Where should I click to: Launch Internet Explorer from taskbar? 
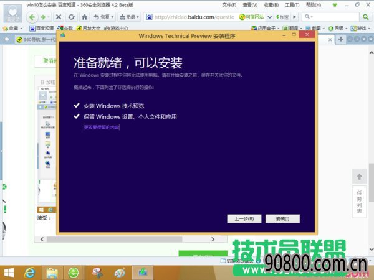tap(29, 273)
